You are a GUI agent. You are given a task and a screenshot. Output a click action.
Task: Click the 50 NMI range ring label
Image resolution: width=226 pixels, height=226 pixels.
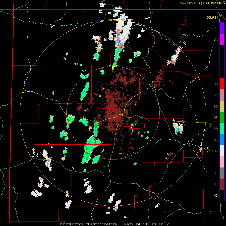[113, 67]
